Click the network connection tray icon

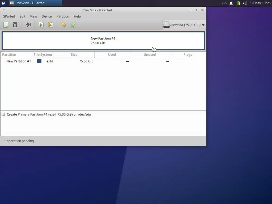click(x=224, y=3)
